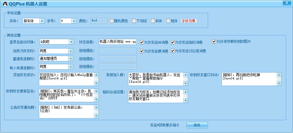Click up arrow of 公告改变通知群 scrollbar
This screenshot has width=293, height=133.
click(96, 108)
